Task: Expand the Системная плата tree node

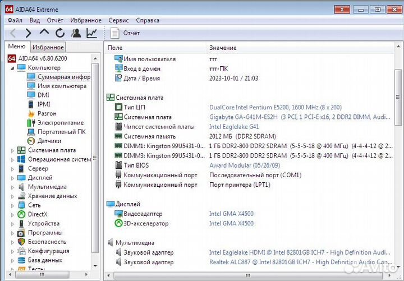Action: [13, 150]
